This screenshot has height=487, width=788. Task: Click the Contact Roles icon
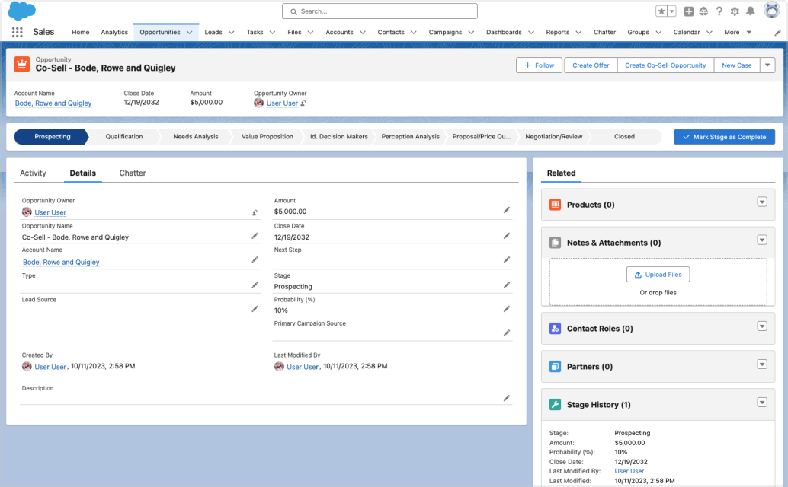tap(555, 329)
